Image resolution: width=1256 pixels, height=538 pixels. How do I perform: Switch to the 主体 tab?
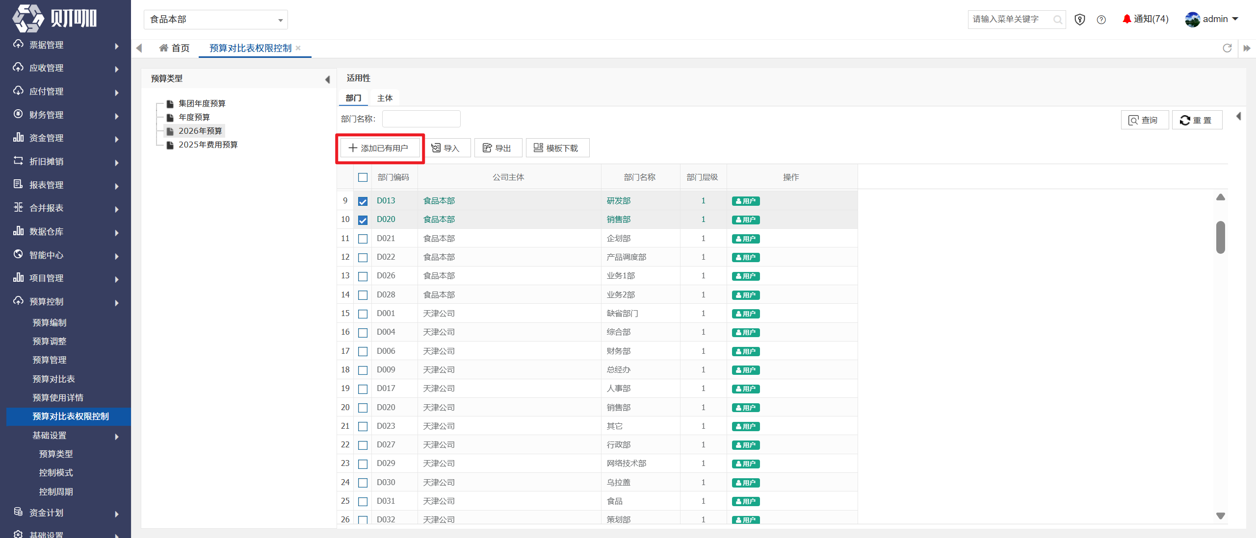385,98
